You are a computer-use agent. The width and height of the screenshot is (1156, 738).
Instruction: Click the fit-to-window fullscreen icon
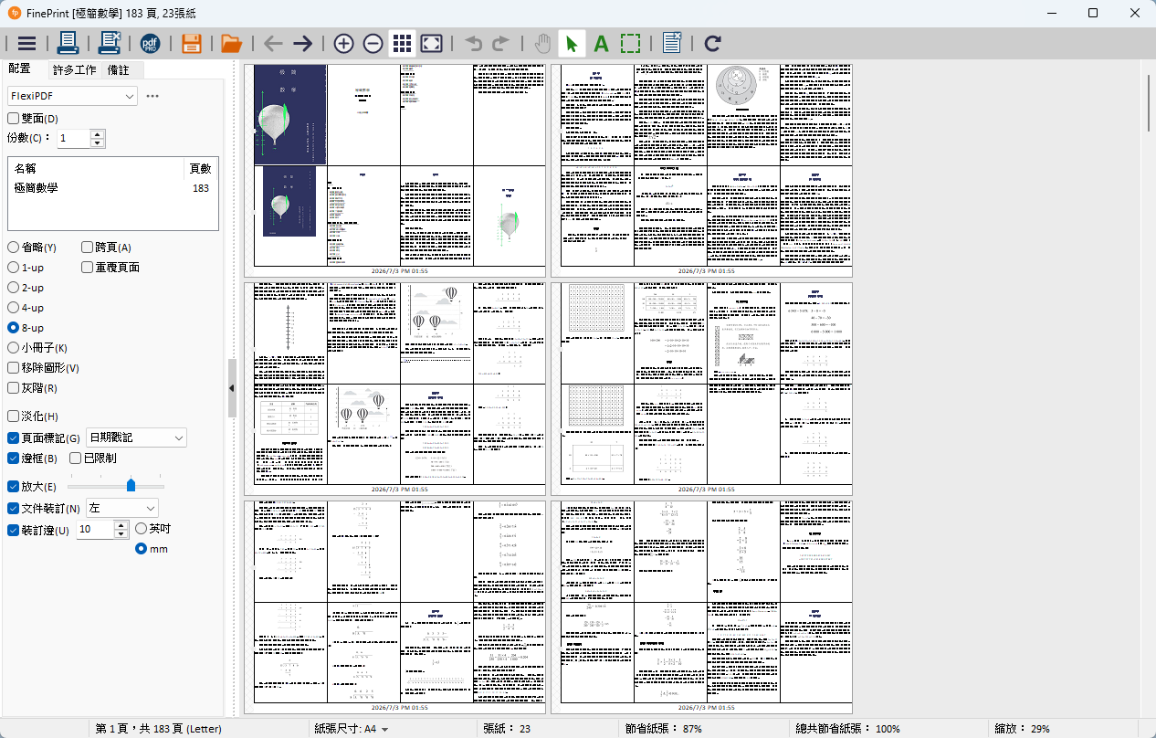tap(432, 43)
